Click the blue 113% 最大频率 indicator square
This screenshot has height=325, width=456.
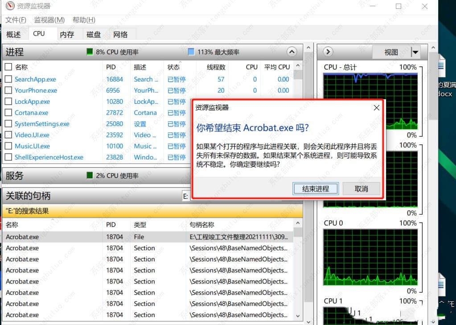point(191,52)
